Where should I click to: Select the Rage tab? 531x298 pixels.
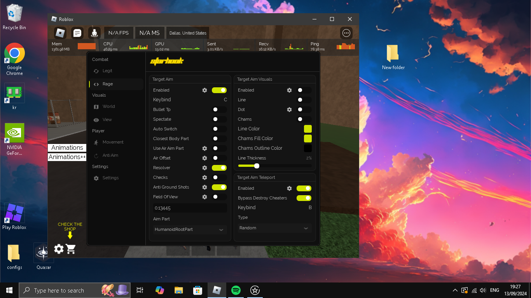[x=116, y=84]
